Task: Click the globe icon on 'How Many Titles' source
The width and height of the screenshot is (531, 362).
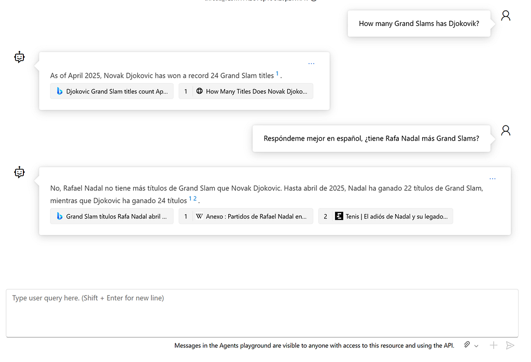Action: (x=200, y=91)
